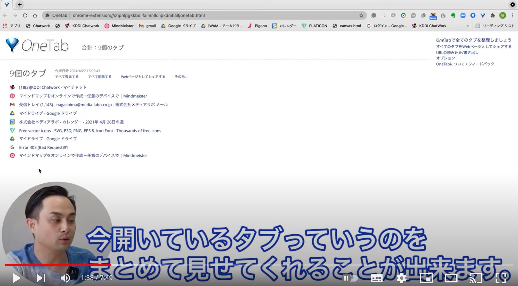The height and width of the screenshot is (286, 518).
Task: Click Gmail favicon beside 受信トレイ entry
Action: 12,105
